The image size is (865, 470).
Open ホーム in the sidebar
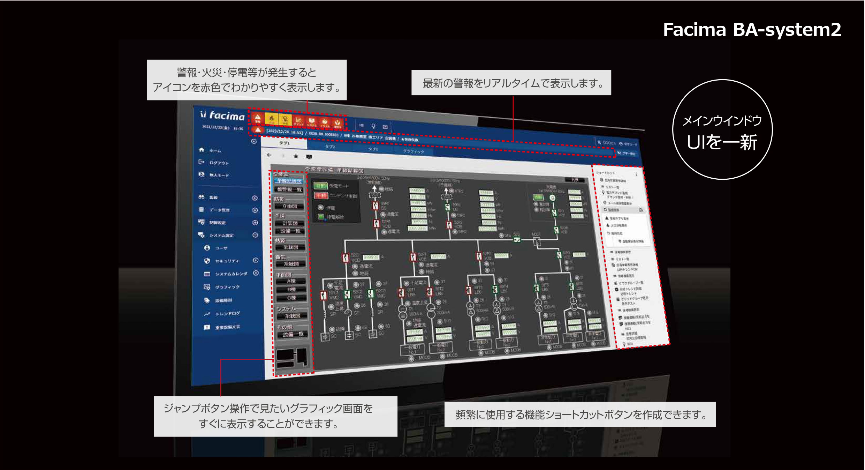[211, 150]
